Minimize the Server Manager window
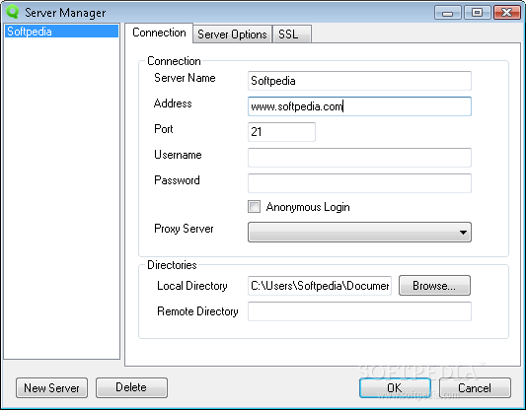Screen dimensions: 526x410 [447, 13]
